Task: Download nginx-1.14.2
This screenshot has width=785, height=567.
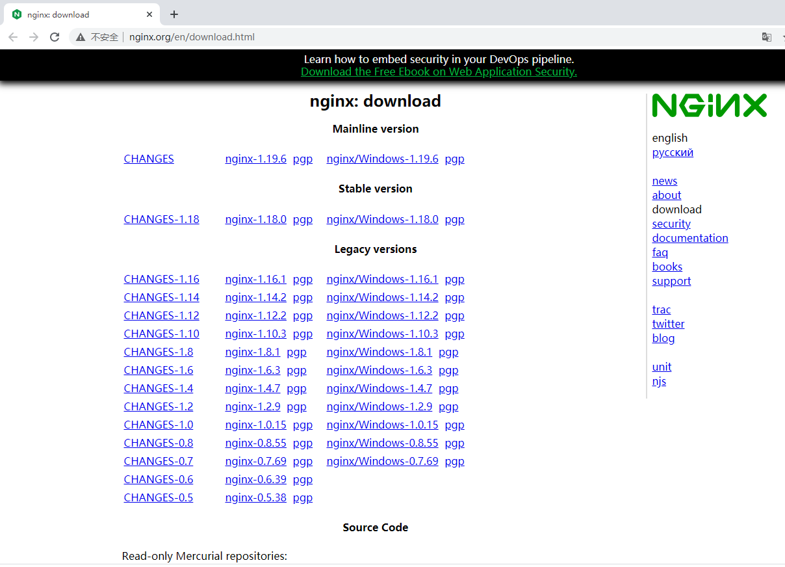Action: click(255, 297)
